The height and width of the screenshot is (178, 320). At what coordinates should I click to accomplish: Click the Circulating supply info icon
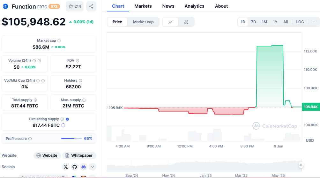pos(62,119)
